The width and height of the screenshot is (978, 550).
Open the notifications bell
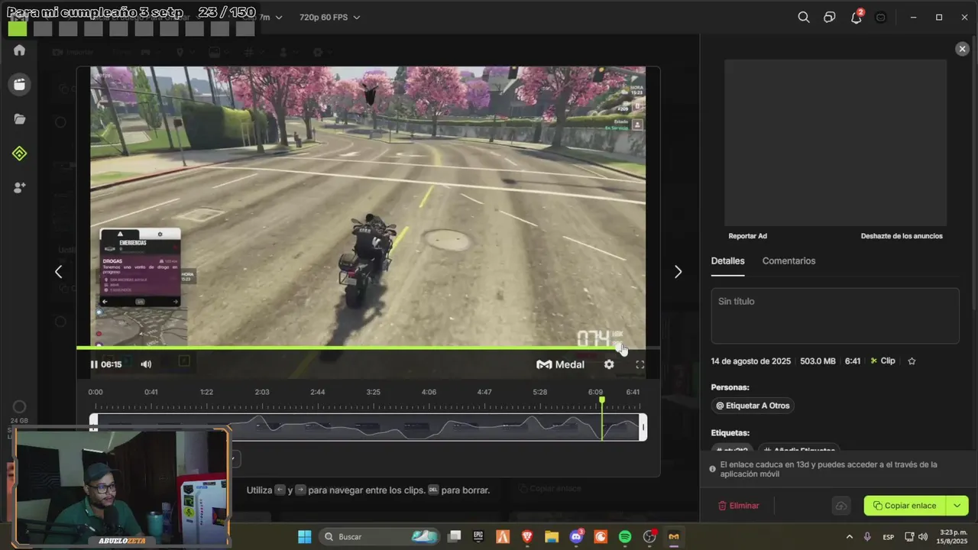(x=857, y=17)
